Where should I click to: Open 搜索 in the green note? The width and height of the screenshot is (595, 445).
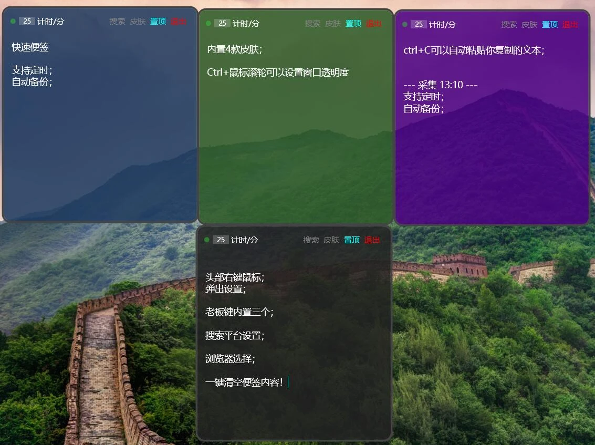coord(312,24)
